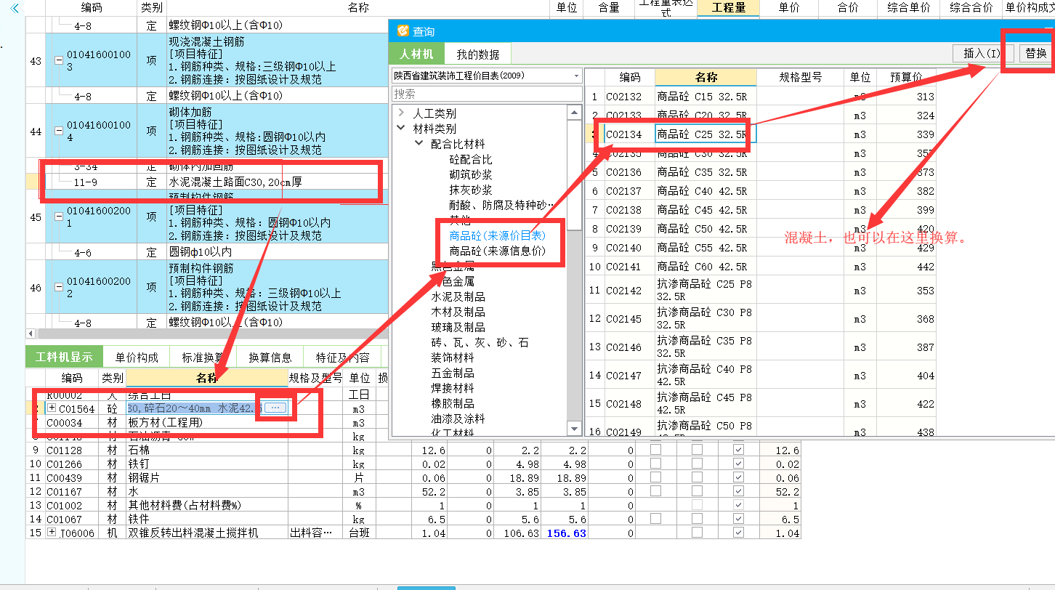The height and width of the screenshot is (590, 1055).
Task: Collapse item 010416001003 row 43 with its minus box
Action: (58, 61)
